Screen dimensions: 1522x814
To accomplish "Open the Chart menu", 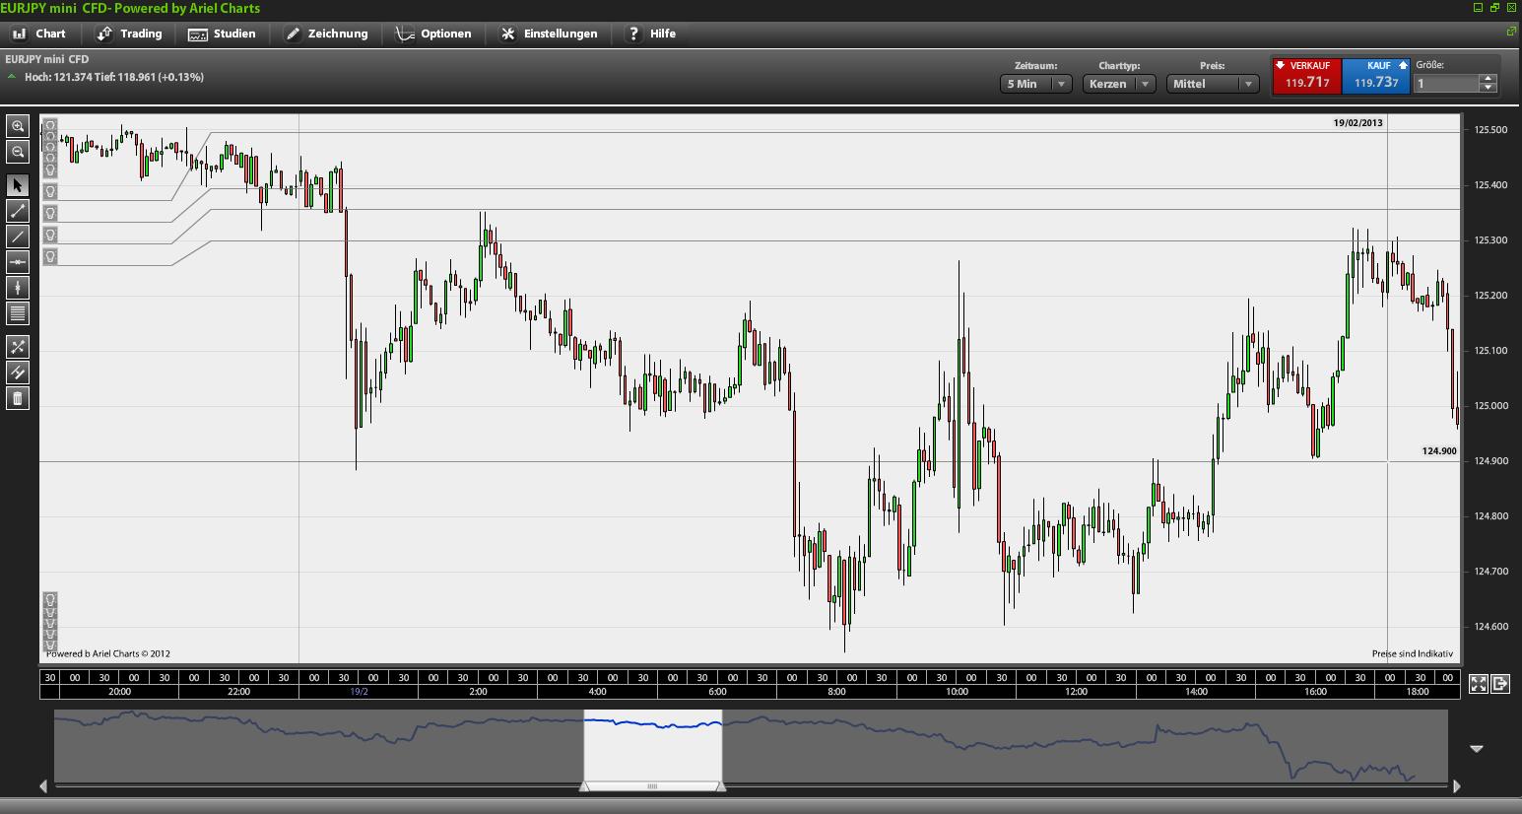I will (x=39, y=34).
